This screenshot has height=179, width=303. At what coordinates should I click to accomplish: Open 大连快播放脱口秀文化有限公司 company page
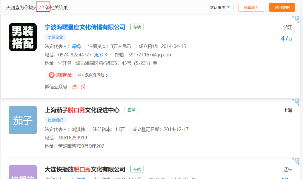(x=85, y=169)
